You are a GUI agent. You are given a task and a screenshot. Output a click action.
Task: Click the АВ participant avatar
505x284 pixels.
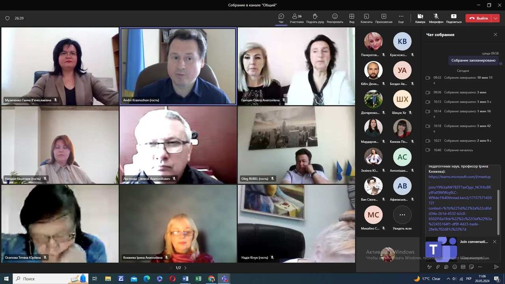402,186
